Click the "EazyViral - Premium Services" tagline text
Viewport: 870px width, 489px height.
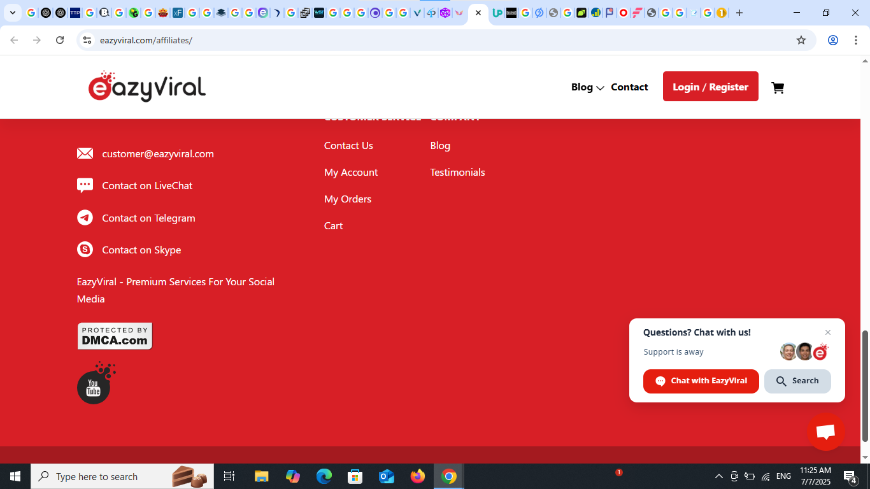[x=176, y=290]
